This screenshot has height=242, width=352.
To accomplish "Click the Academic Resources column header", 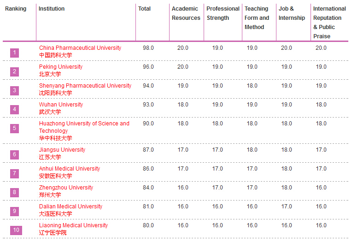I will [186, 13].
